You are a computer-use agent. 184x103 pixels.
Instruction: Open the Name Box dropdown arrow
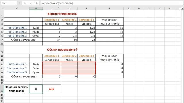click(x=15, y=3)
